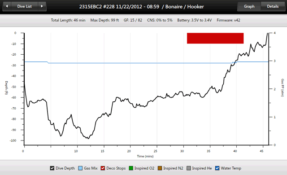Screen dimensions: 287x175
Task: Disable the Deco Stops checkbox
Action: click(103, 168)
